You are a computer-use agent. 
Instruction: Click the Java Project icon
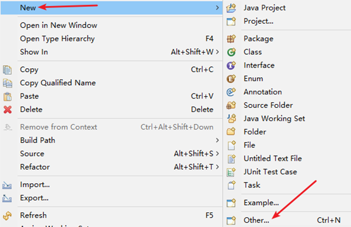(x=231, y=8)
